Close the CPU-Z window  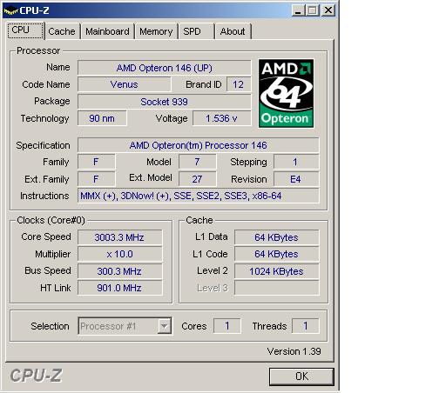pyautogui.click(x=328, y=10)
